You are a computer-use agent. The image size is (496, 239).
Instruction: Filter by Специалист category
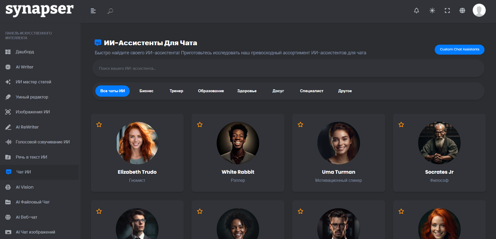click(312, 91)
